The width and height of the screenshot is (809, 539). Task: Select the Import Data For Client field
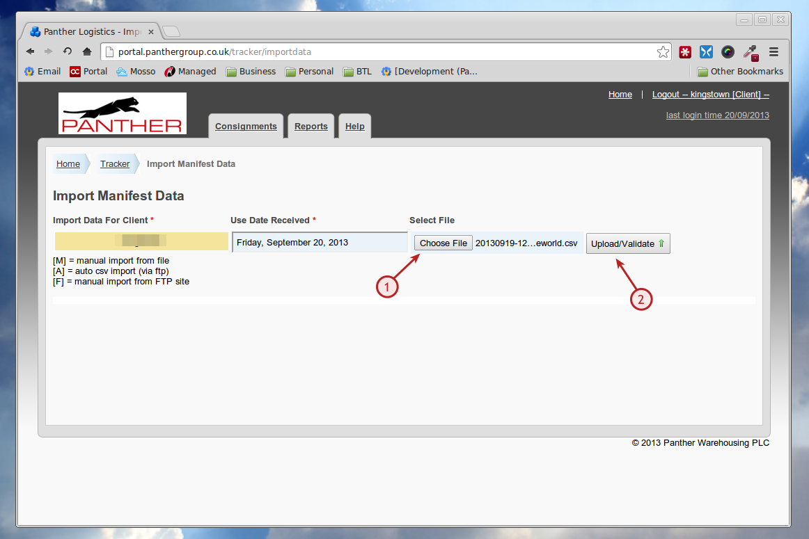141,241
